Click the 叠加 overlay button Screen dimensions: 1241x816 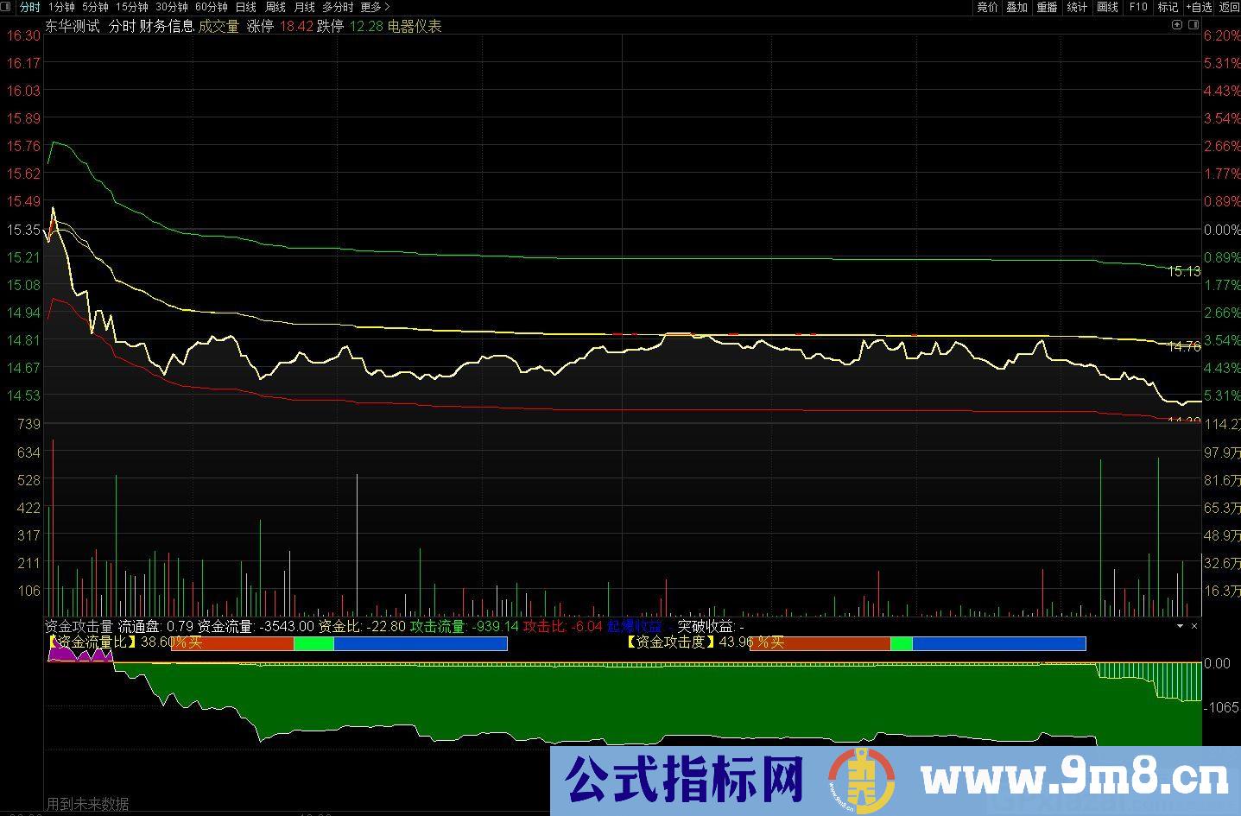pyautogui.click(x=1016, y=7)
